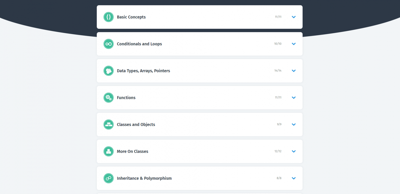Click the curly braces icon for Basic Concepts

109,17
